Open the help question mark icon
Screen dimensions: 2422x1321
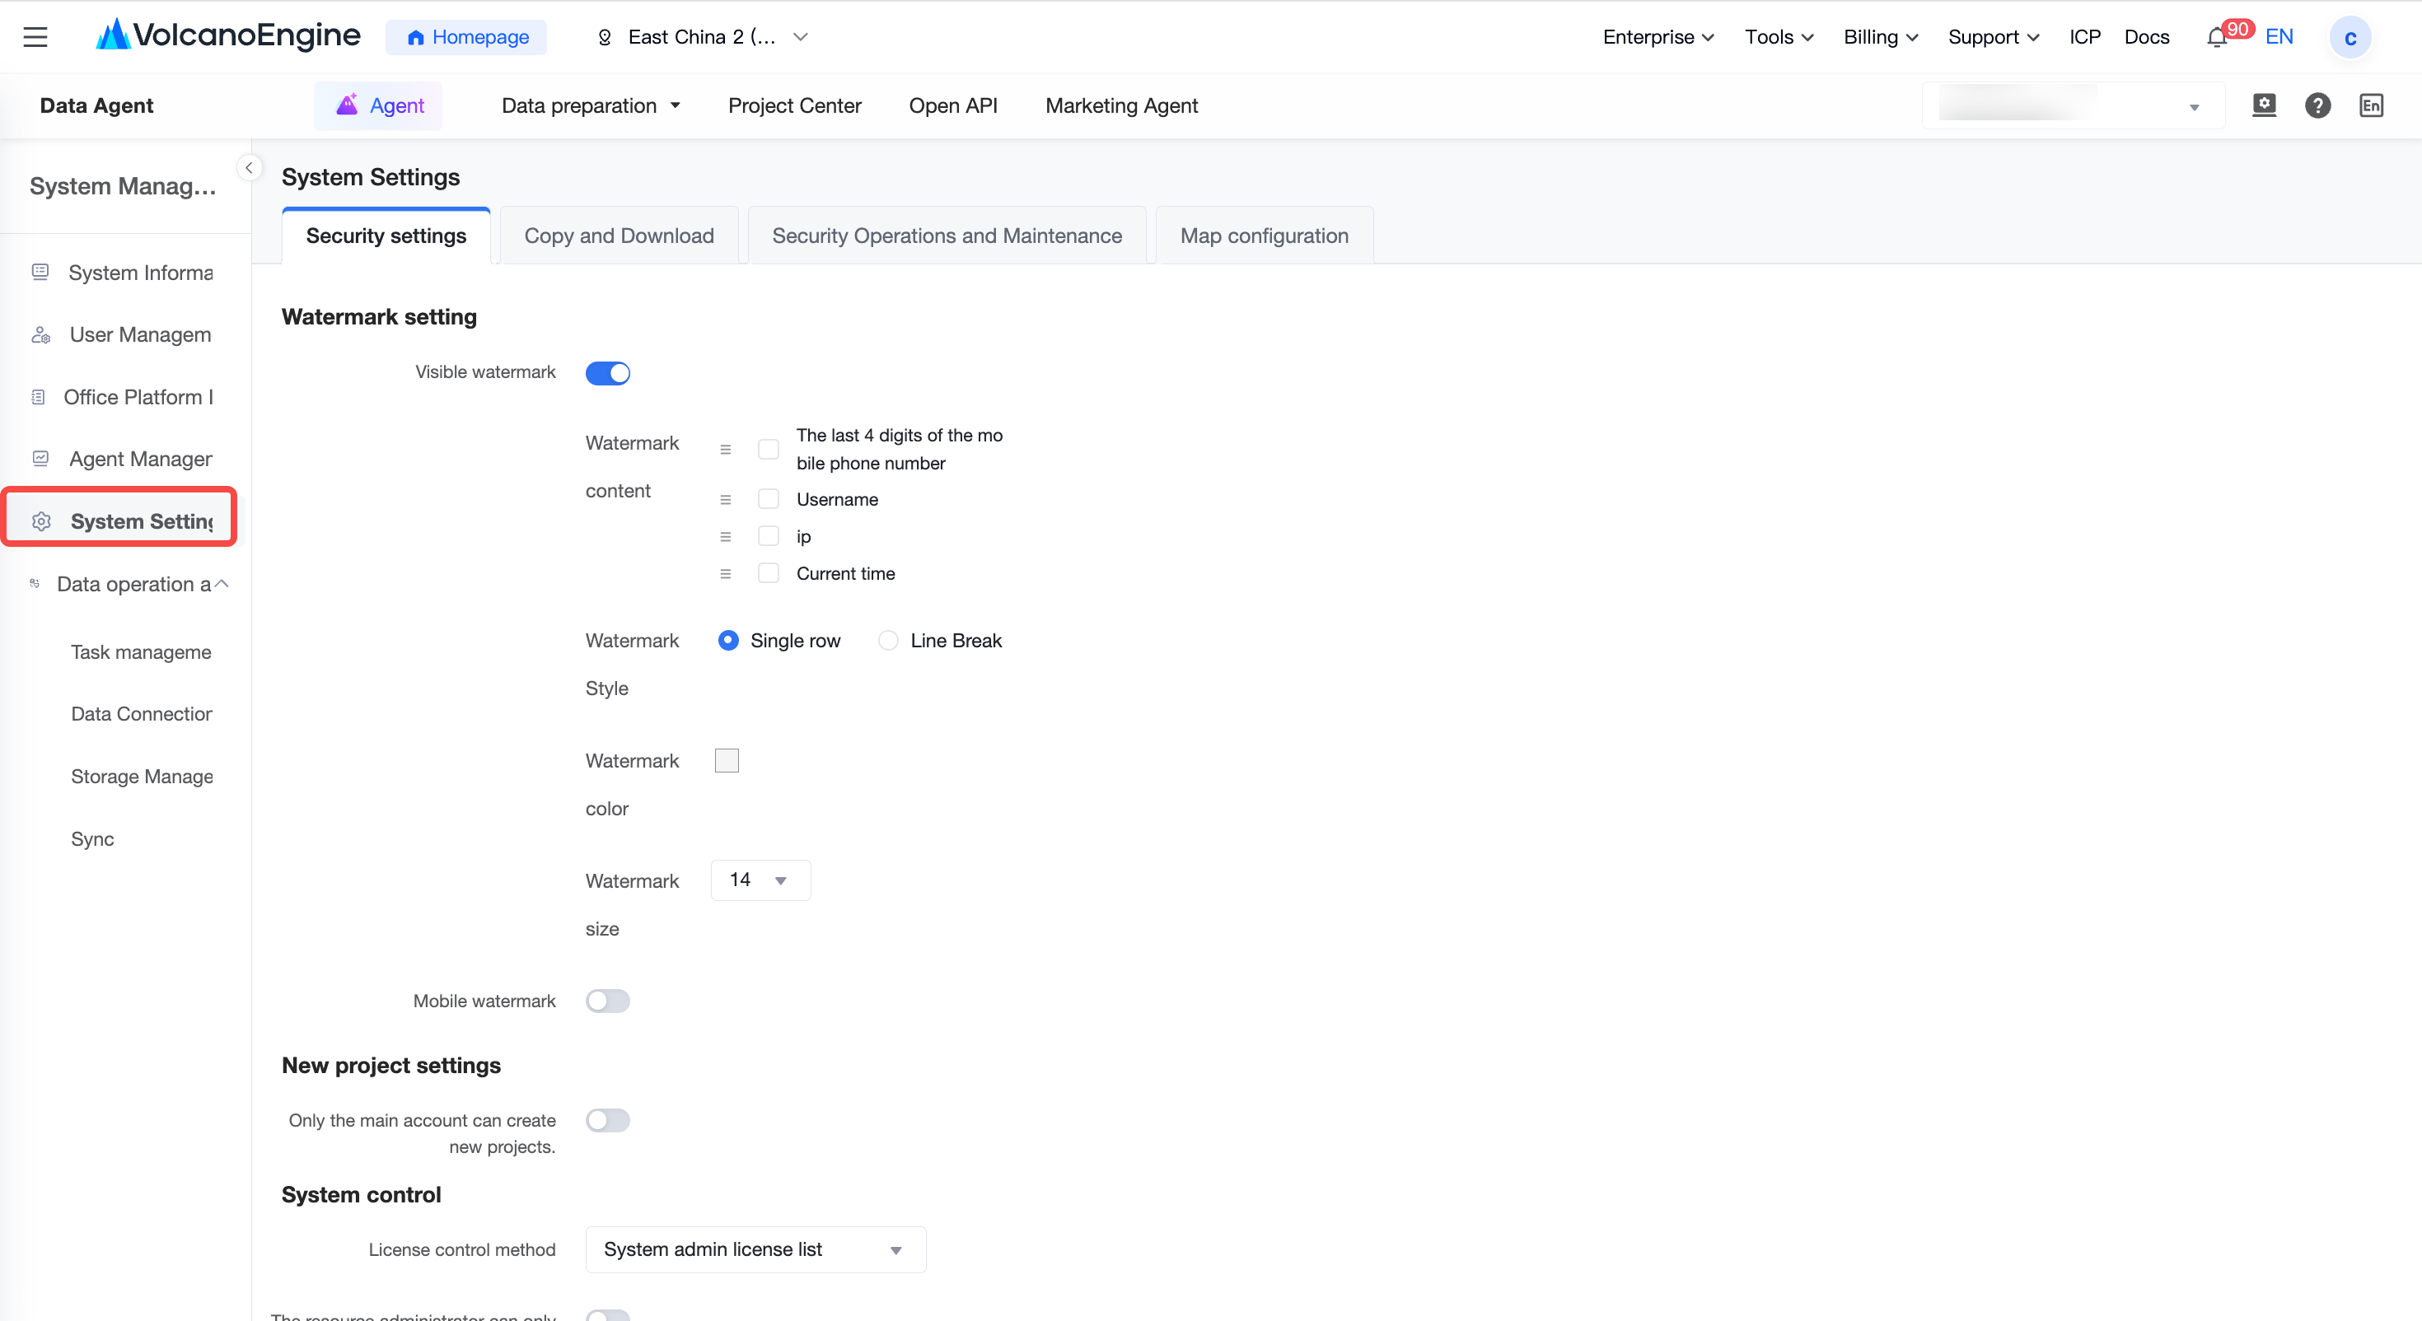(2317, 105)
